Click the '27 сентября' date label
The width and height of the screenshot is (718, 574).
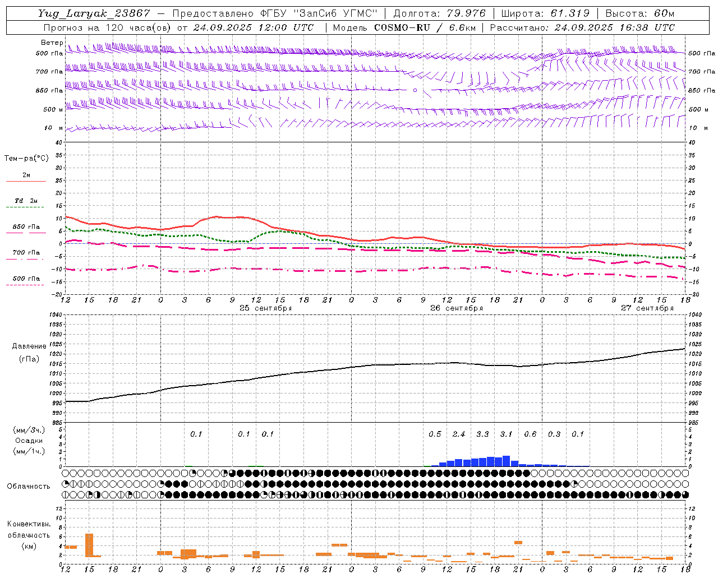(x=647, y=308)
